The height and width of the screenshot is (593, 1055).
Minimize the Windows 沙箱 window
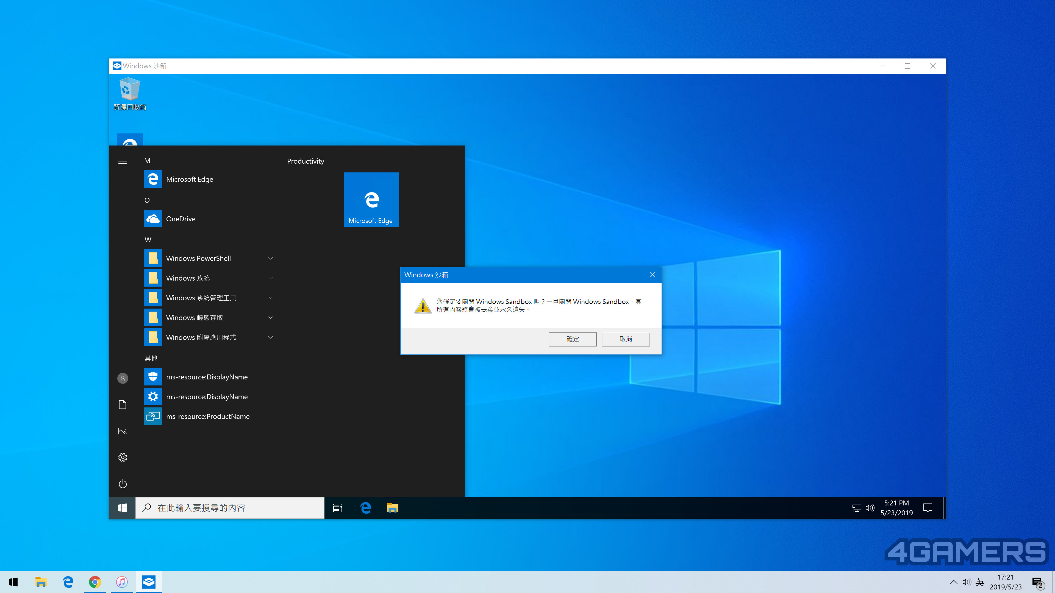pyautogui.click(x=882, y=66)
